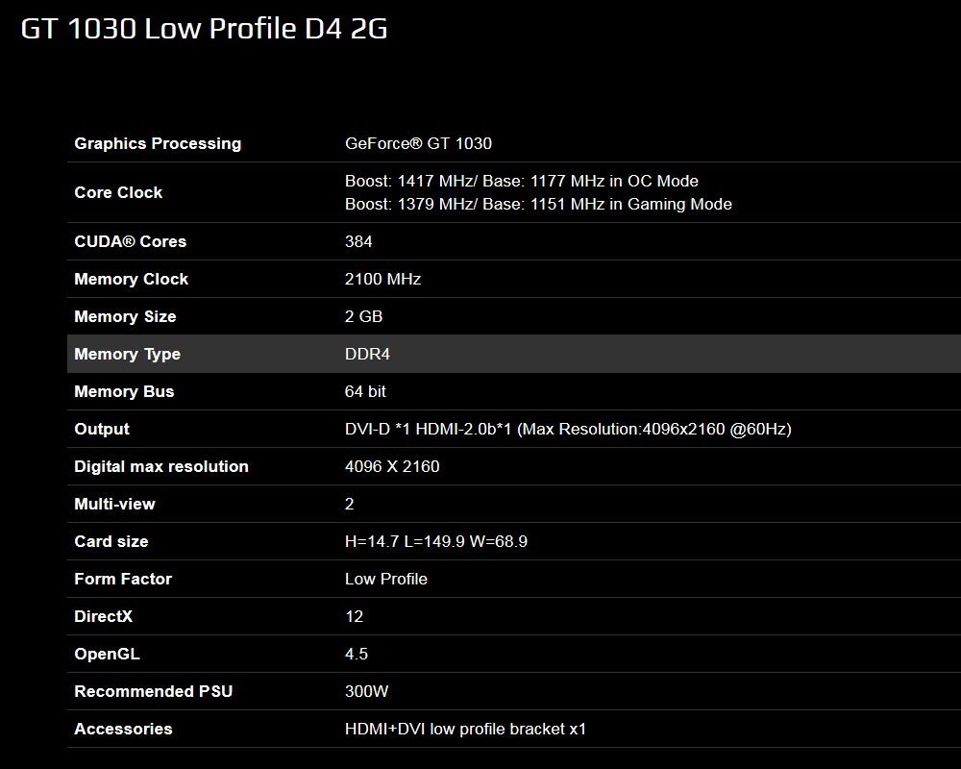This screenshot has height=769, width=961.
Task: Click the 2 GB value
Action: (x=363, y=316)
